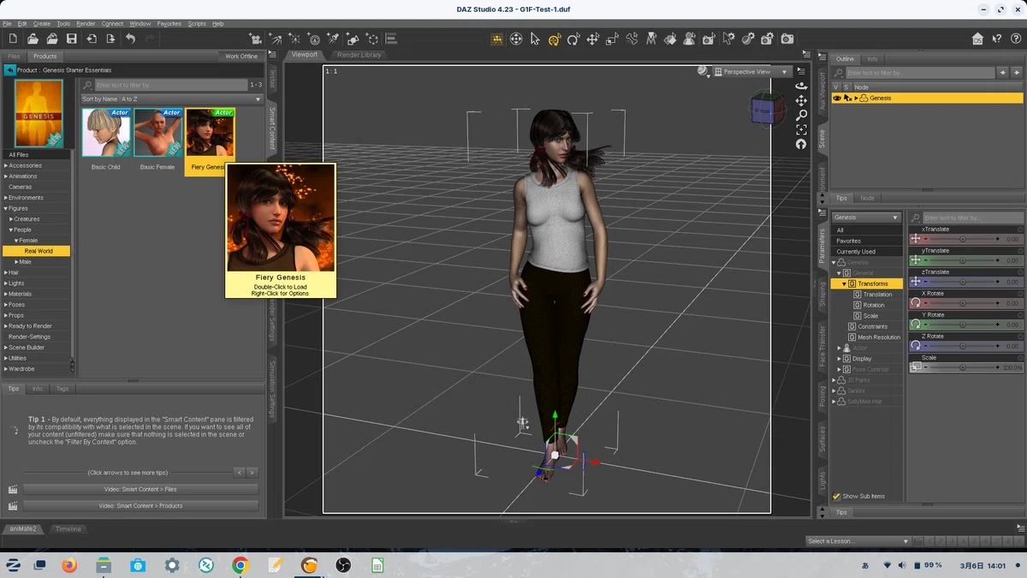Viewport: 1027px width, 578px height.
Task: Switch to the Timeline tab
Action: click(68, 529)
